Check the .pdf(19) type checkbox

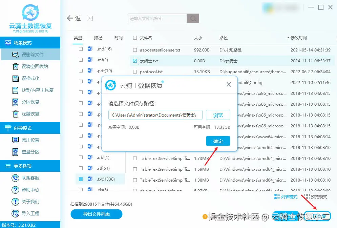[81, 70]
